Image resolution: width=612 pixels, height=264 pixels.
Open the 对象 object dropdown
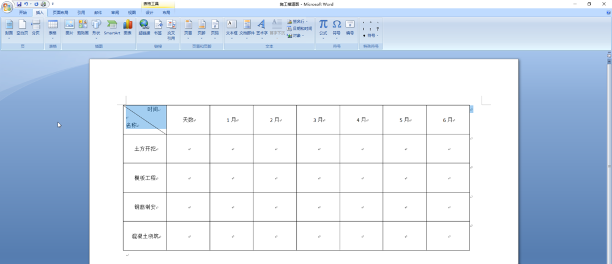click(296, 35)
